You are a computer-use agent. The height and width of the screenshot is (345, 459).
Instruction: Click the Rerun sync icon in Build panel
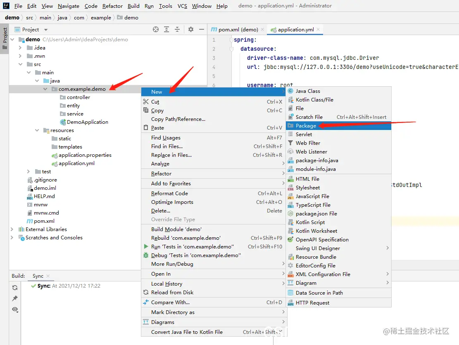pos(15,288)
